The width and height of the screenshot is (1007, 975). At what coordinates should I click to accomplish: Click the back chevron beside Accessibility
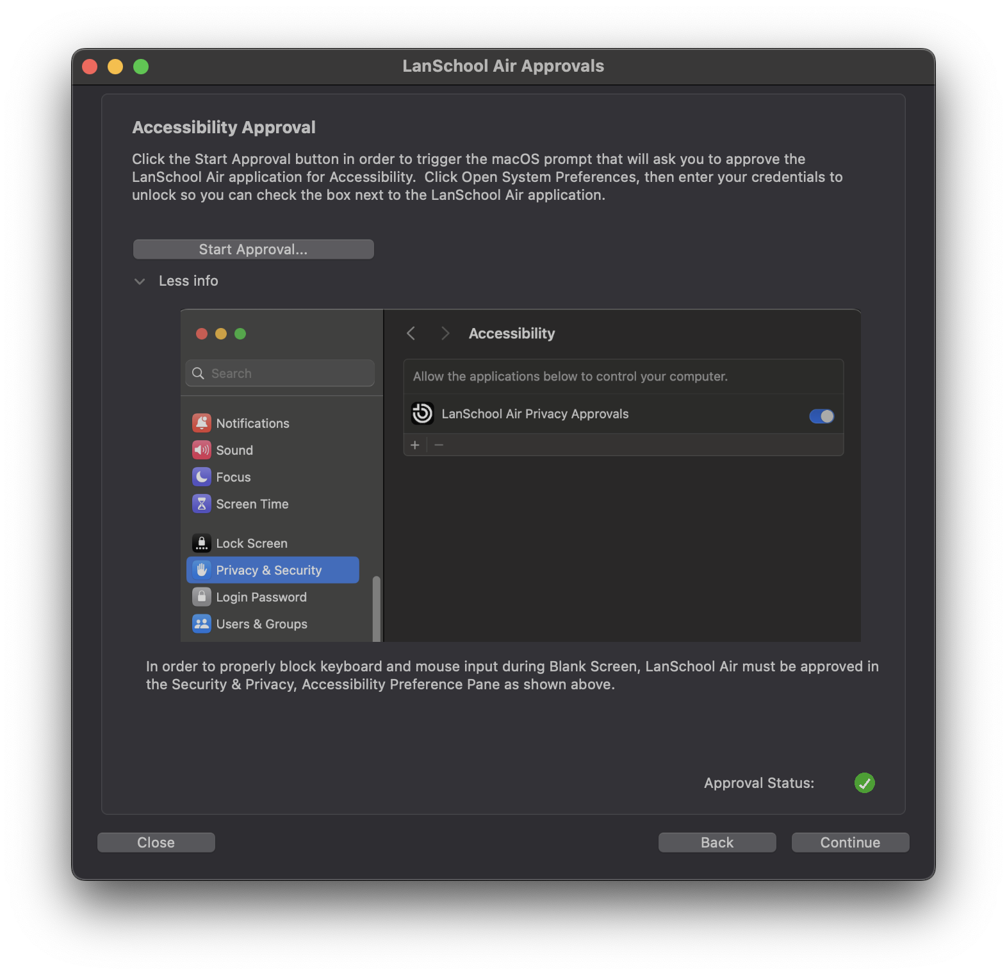pos(411,333)
